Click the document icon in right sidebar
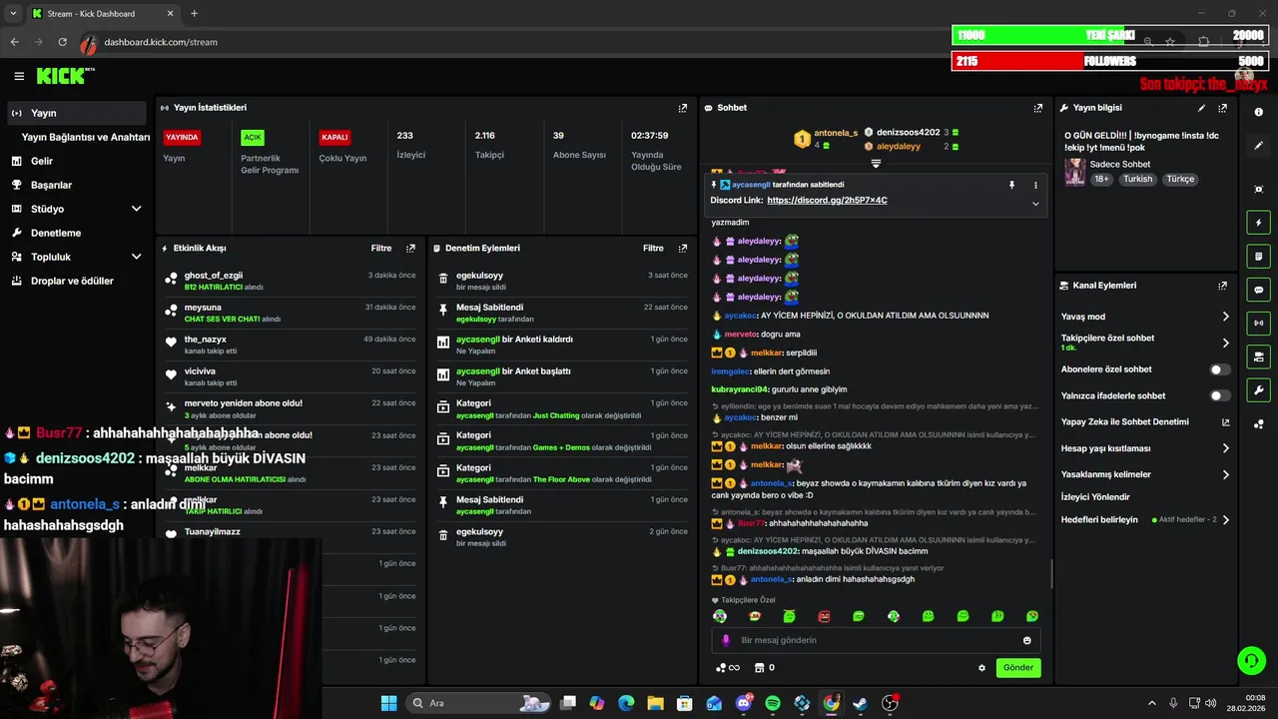The height and width of the screenshot is (719, 1278). point(1258,257)
